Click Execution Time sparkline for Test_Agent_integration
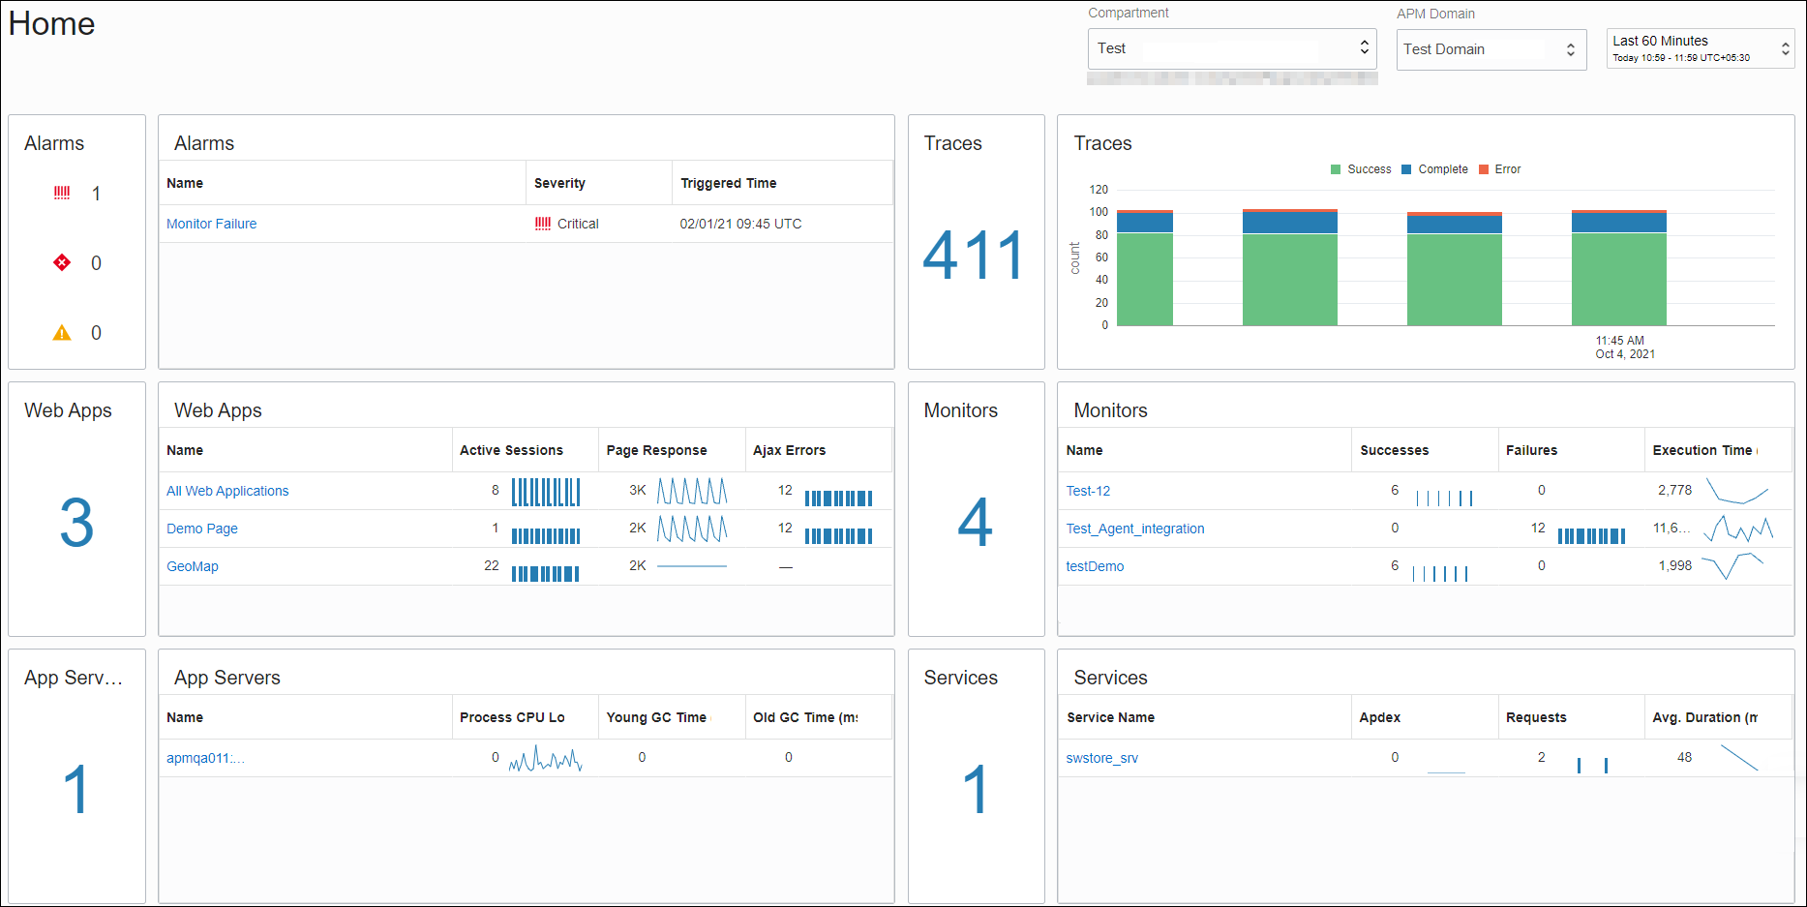1807x907 pixels. (x=1738, y=529)
